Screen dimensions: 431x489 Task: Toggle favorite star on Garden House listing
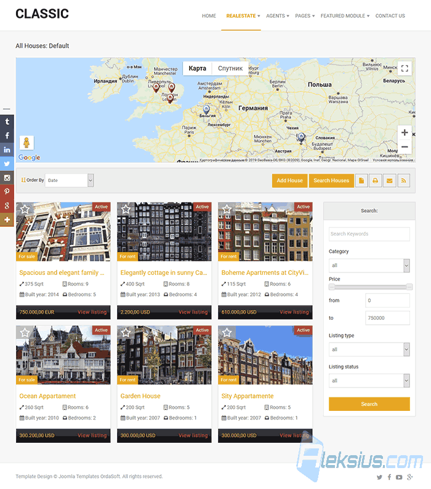pyautogui.click(x=126, y=333)
